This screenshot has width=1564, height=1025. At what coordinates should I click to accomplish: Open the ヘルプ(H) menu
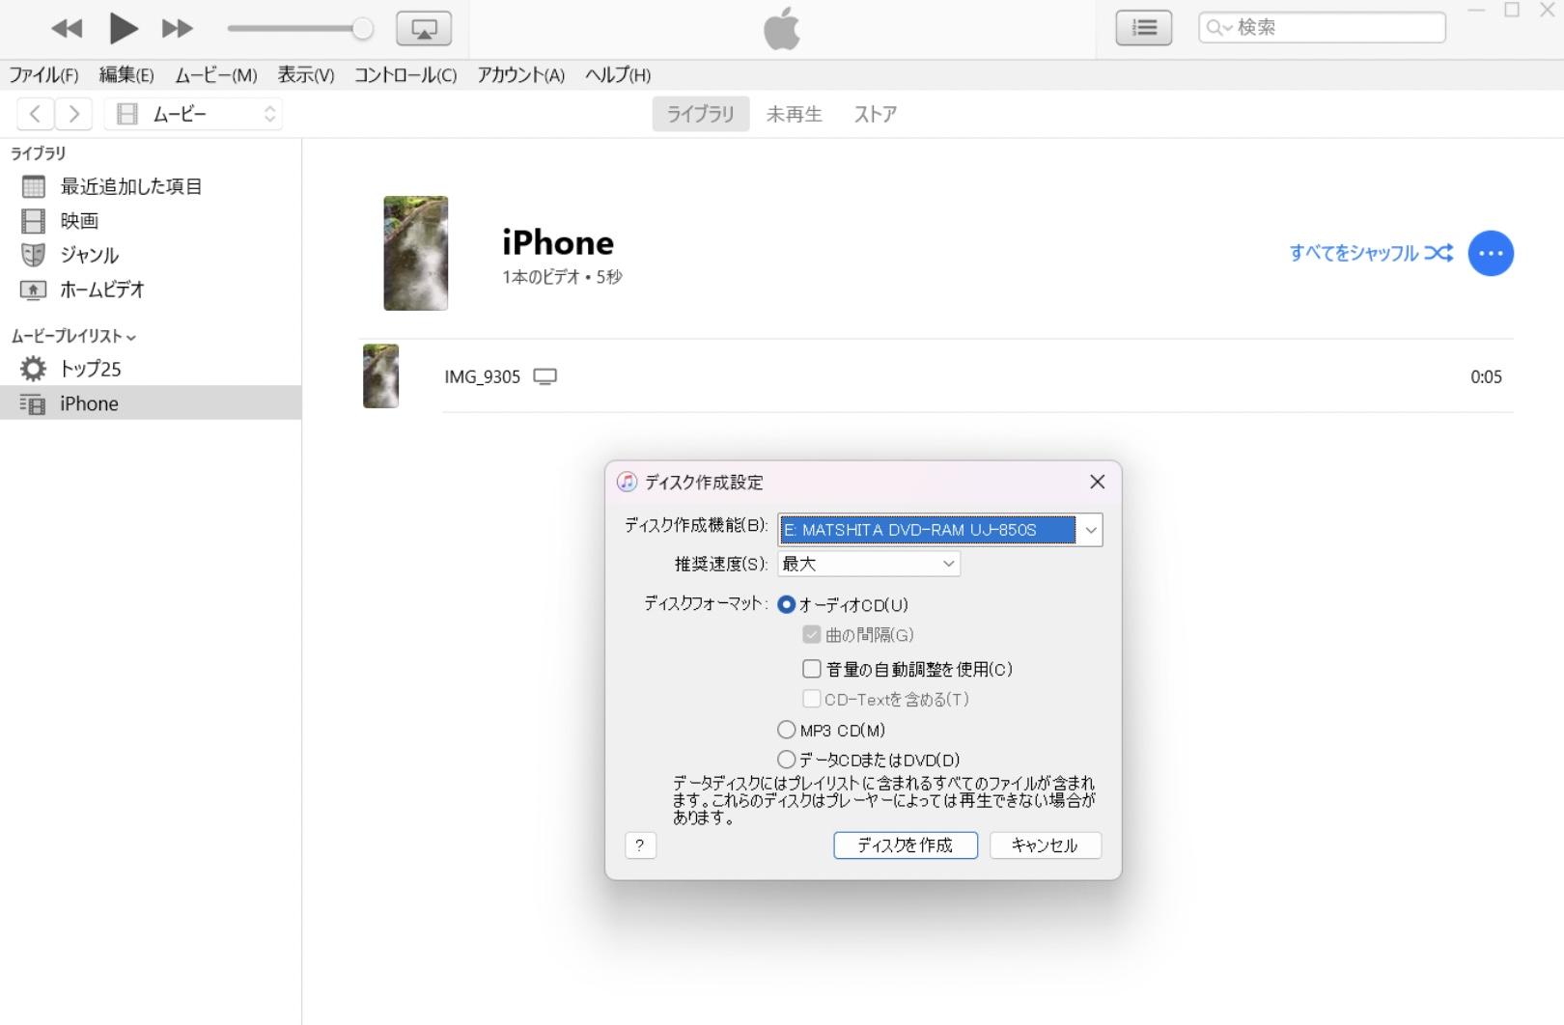coord(618,75)
